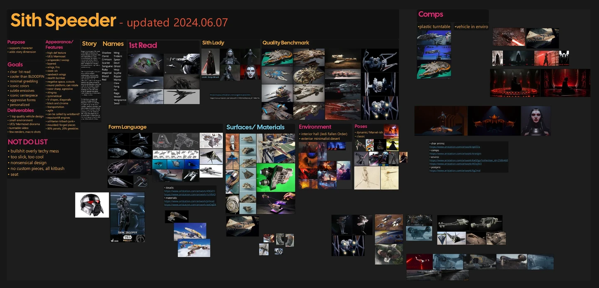Select the Dark Trooper figure poster
The height and width of the screenshot is (288, 599).
pyautogui.click(x=128, y=217)
